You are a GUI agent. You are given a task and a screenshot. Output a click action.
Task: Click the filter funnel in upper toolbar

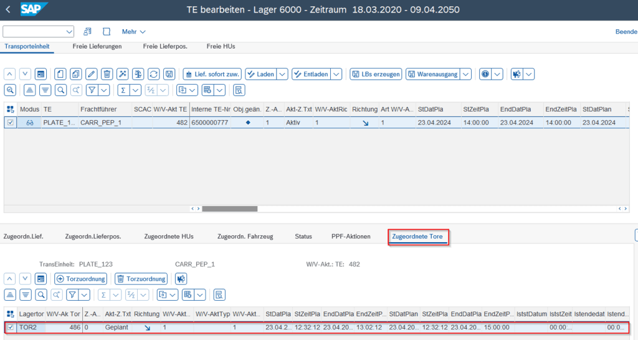(x=92, y=90)
